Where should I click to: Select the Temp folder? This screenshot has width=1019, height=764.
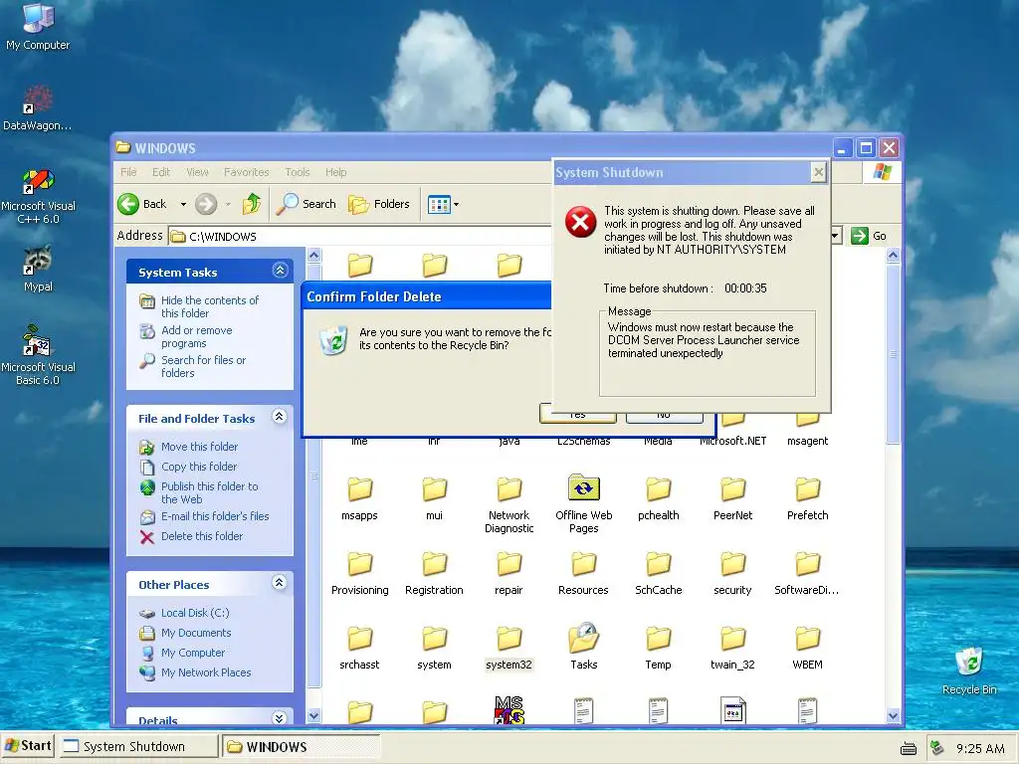(659, 648)
